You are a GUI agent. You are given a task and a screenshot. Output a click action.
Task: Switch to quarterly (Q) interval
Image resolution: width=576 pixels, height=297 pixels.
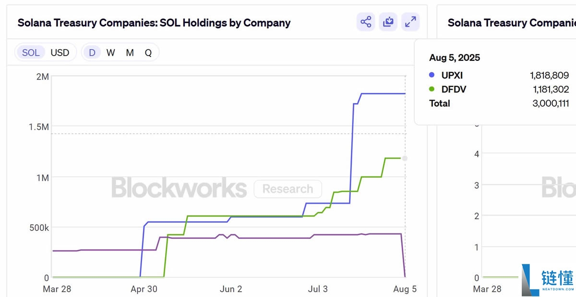(x=148, y=53)
